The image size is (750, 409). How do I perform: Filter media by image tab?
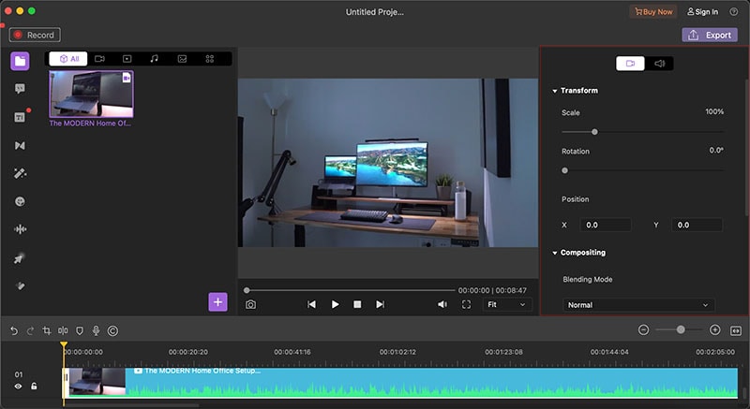click(x=182, y=59)
